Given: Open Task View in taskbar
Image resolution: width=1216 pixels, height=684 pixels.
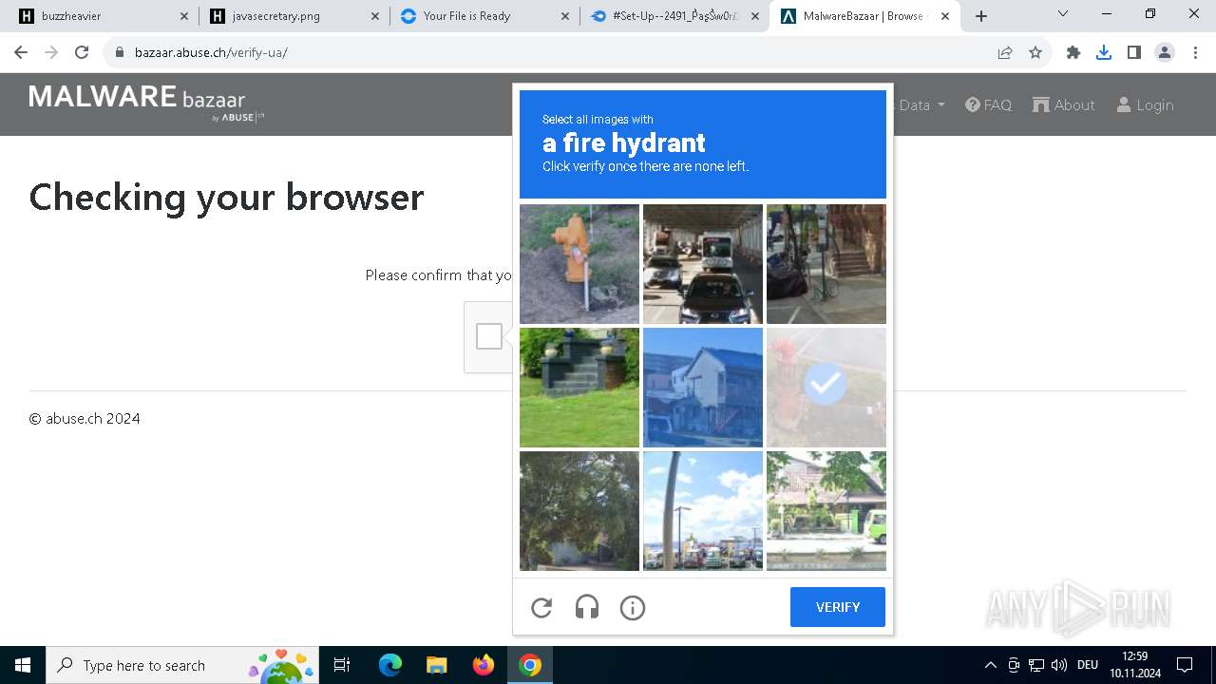Looking at the screenshot, I should (x=343, y=665).
